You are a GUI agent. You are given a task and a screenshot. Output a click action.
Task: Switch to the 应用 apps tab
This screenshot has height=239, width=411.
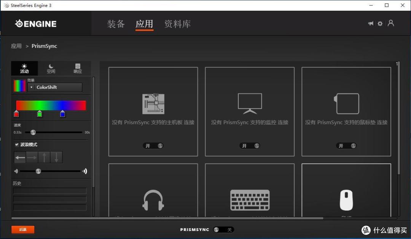(x=145, y=24)
